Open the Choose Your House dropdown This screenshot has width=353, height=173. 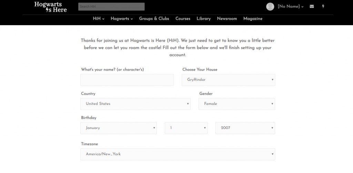228,80
